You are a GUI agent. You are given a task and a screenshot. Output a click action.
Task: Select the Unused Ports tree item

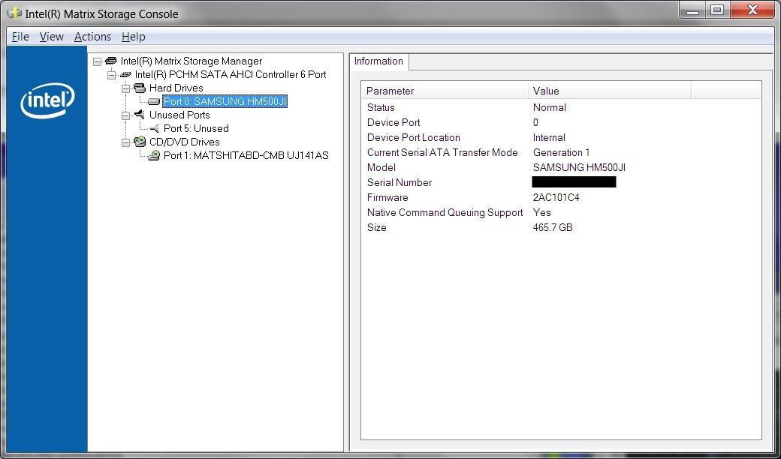click(179, 115)
